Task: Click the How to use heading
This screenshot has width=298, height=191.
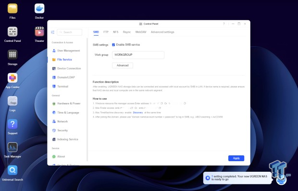Action: (x=100, y=99)
